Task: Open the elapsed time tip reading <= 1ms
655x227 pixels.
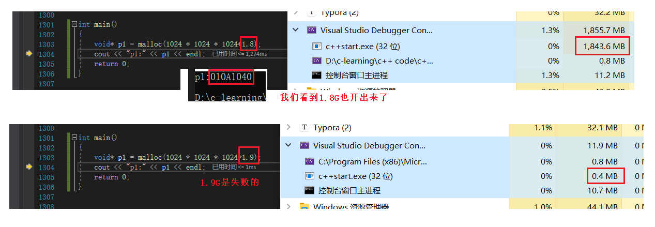Action: click(234, 167)
